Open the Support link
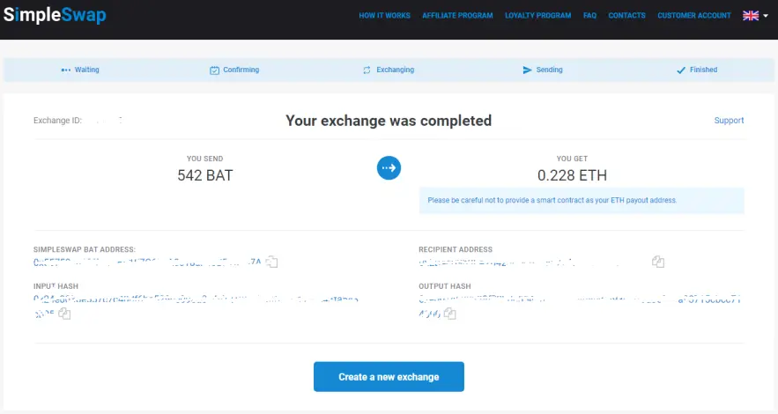This screenshot has height=414, width=778. [729, 121]
